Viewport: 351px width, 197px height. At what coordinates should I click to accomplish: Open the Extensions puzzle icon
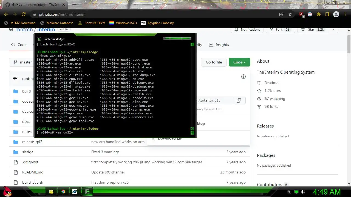319,14
